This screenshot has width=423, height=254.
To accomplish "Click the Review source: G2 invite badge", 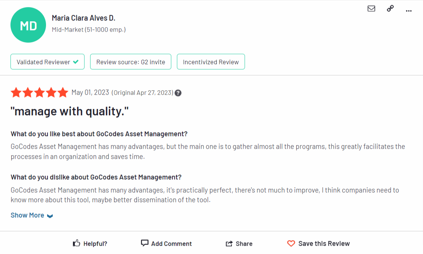I will 131,62.
